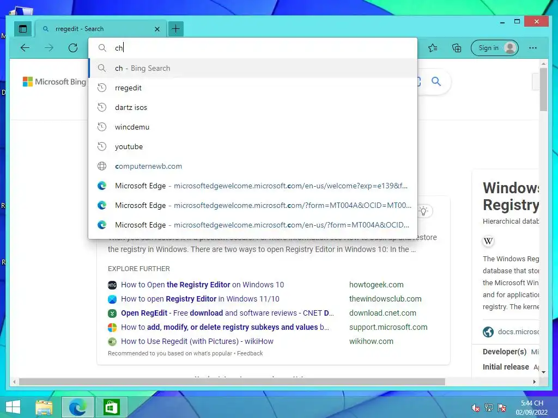Viewport: 558px width, 418px height.
Task: Open 'How to Open the Registry Editor on Windows 10'
Action: coord(203,285)
